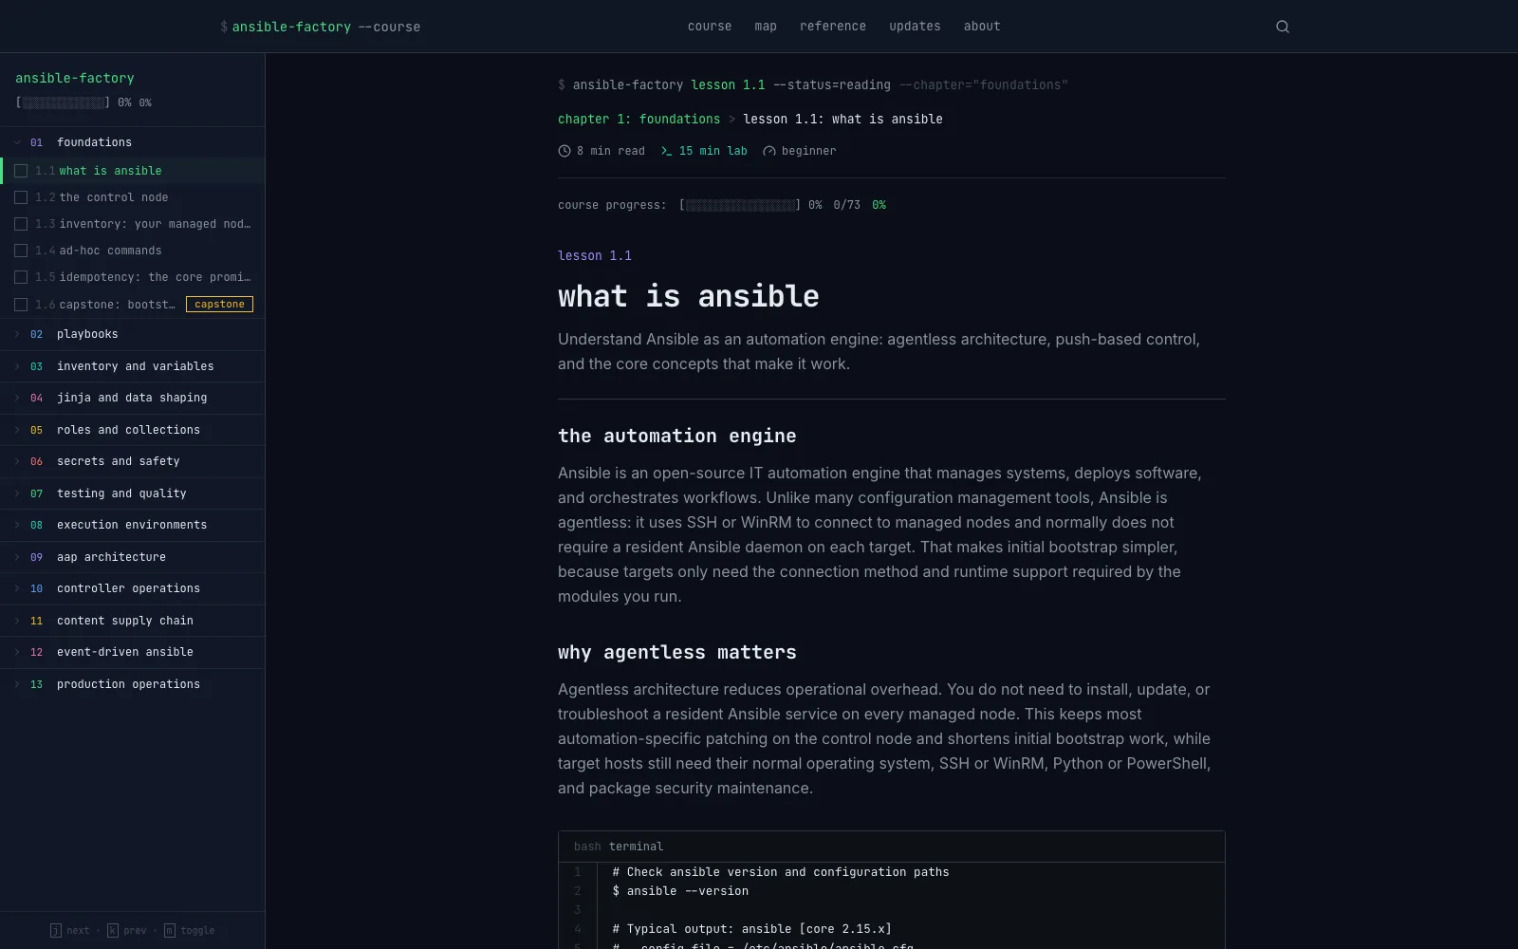
Task: Open chapter 13 production operations
Action: pyautogui.click(x=133, y=684)
